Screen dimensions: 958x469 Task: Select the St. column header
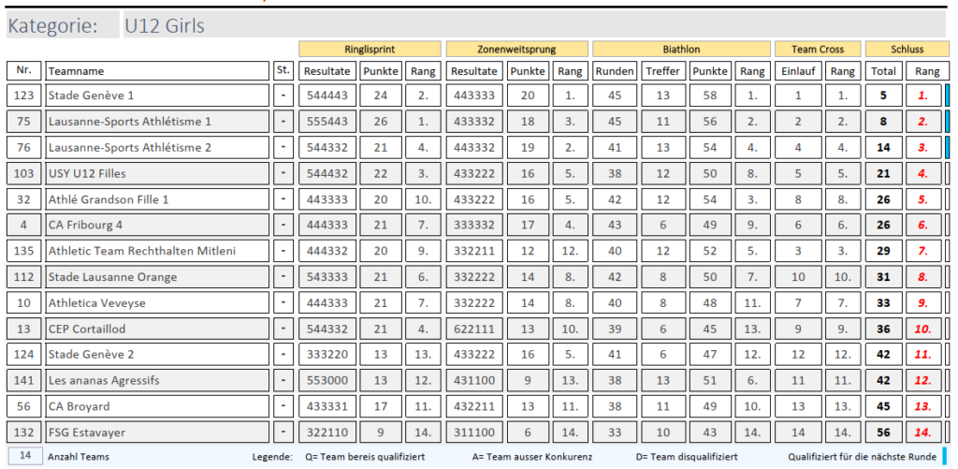tap(283, 71)
